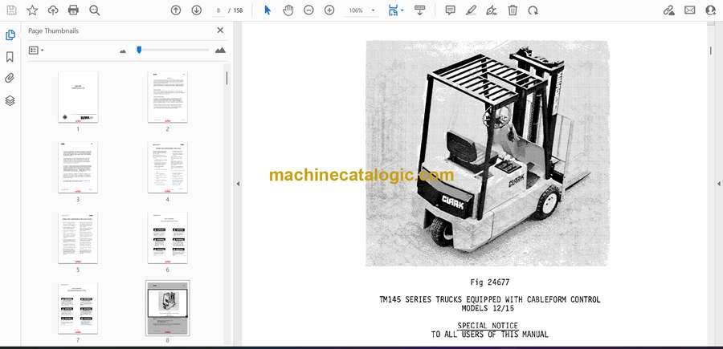This screenshot has height=349, width=723.
Task: Select the highlight text pen tool
Action: pos(471,10)
